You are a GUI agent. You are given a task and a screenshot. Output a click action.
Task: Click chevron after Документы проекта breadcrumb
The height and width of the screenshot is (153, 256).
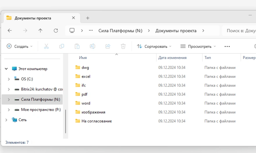[203, 30]
